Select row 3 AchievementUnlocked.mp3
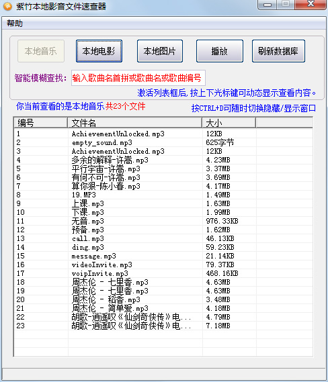This screenshot has width=328, height=382. pos(163,151)
